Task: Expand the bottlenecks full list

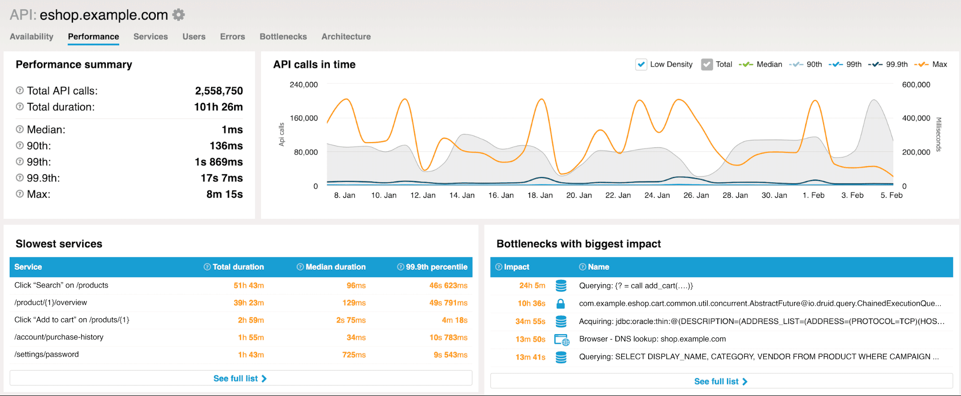Action: (721, 381)
